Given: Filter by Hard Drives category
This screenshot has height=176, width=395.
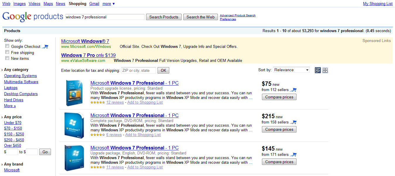Looking at the screenshot, I should 14,100.
